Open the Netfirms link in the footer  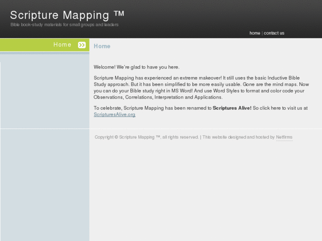click(284, 137)
